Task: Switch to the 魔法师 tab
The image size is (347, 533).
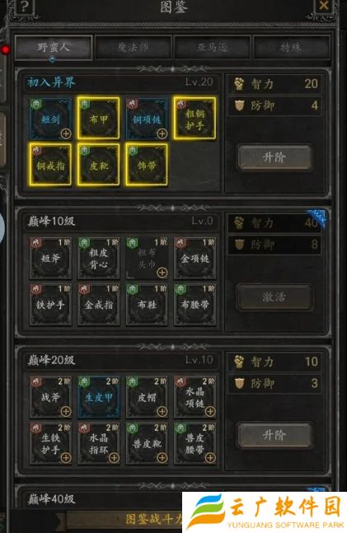Action: click(x=133, y=47)
